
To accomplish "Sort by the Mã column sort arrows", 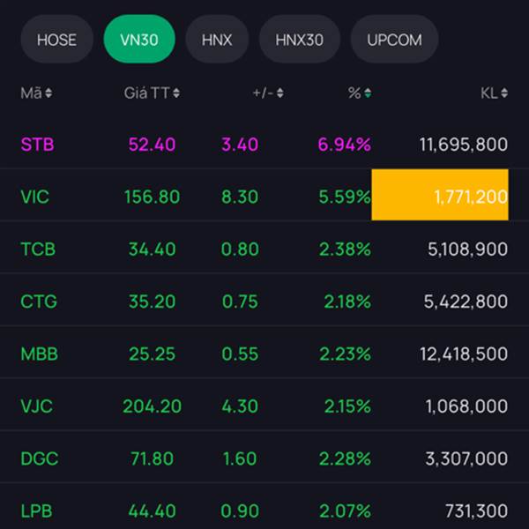I will tap(48, 93).
